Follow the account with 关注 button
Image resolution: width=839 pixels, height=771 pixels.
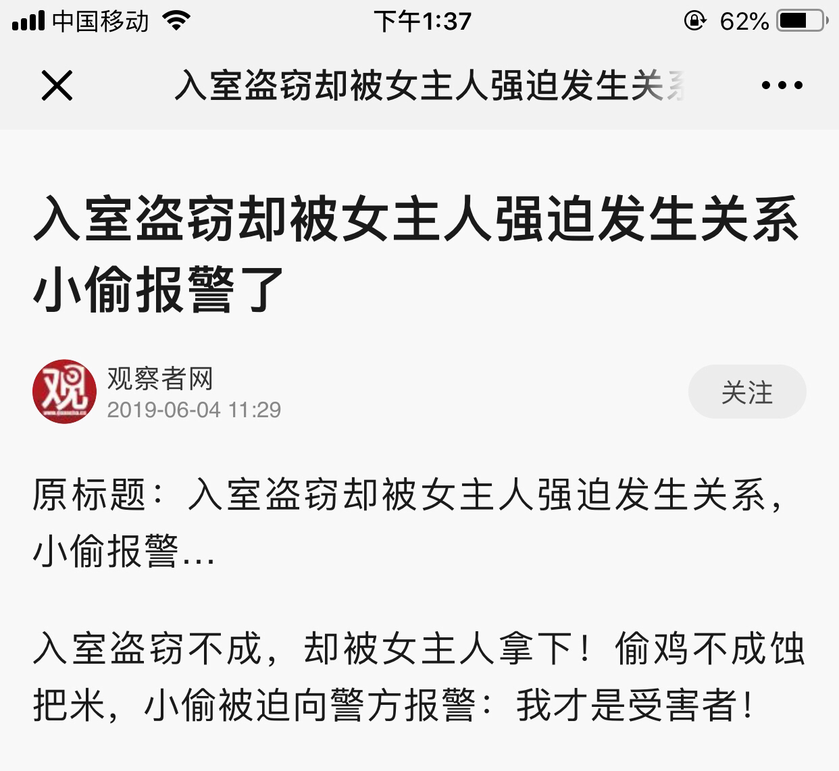(x=747, y=392)
